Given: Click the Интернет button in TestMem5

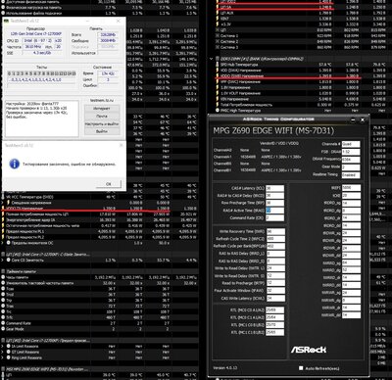Looking at the screenshot, I should point(102,109).
